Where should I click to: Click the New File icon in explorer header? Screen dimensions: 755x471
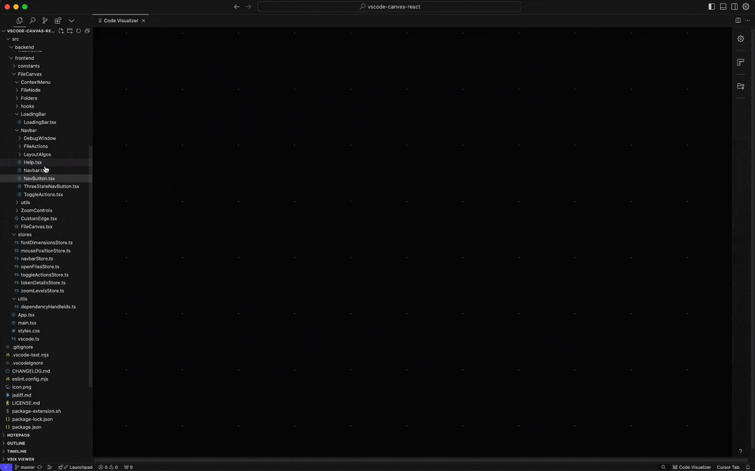(62, 31)
